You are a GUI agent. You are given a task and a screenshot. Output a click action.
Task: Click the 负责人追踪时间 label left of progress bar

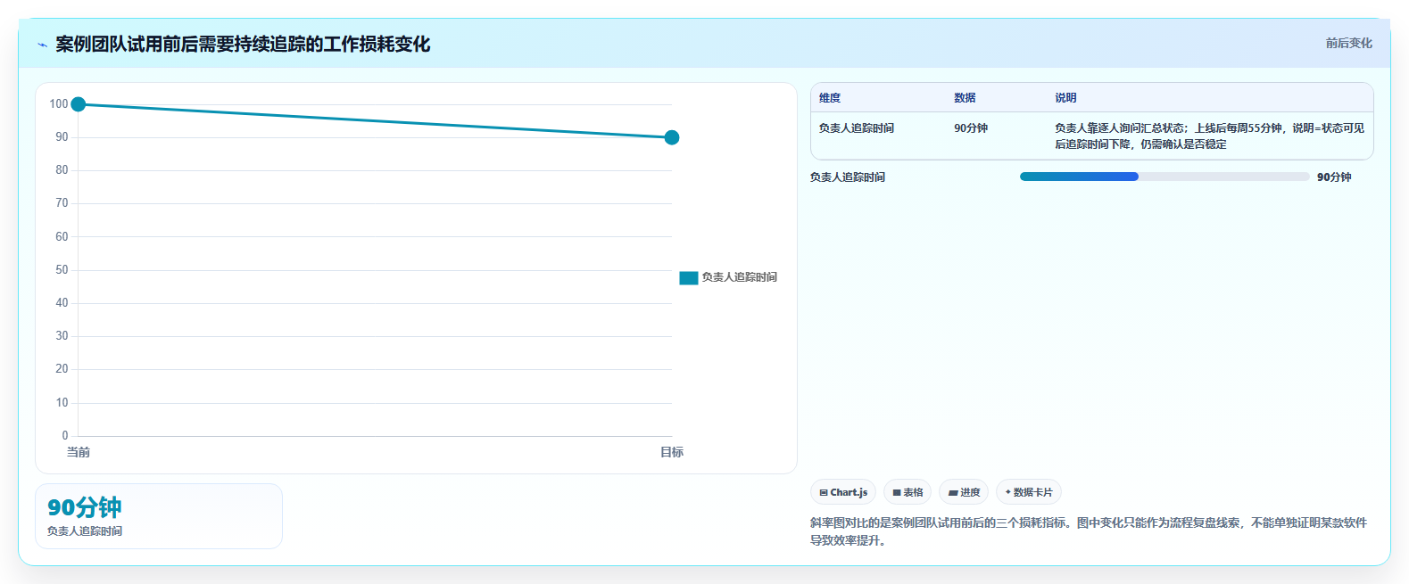pyautogui.click(x=848, y=177)
